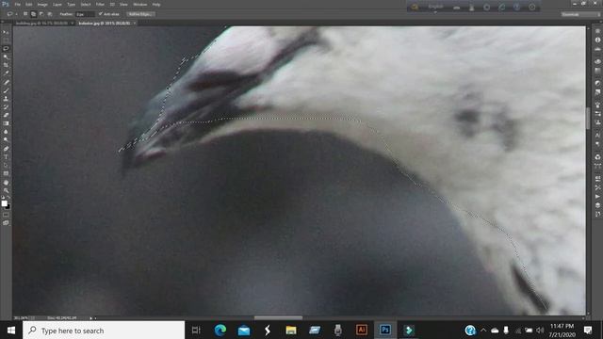Image resolution: width=603 pixels, height=339 pixels.
Task: Select the Path Selection tool
Action: [6, 166]
